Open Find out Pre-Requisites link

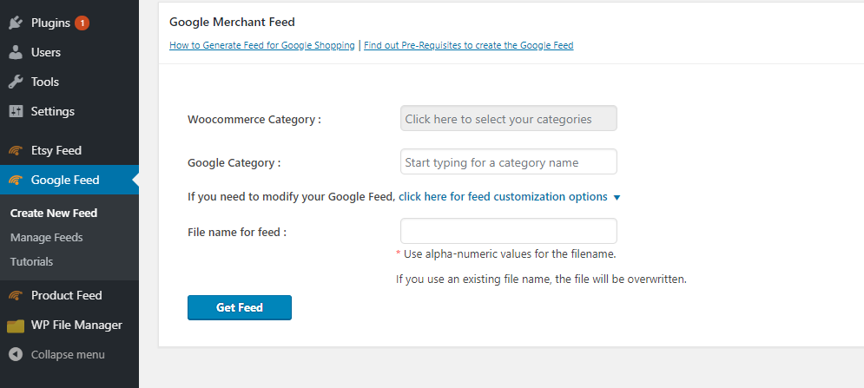click(x=468, y=45)
